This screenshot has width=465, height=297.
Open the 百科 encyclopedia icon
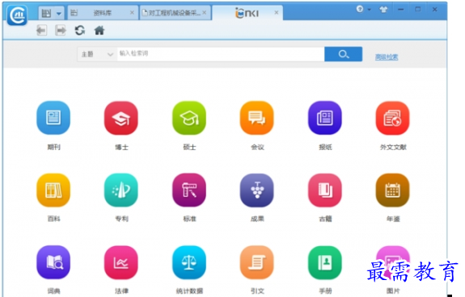(53, 190)
